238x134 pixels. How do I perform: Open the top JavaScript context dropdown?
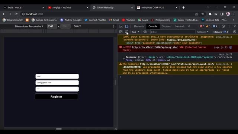[135, 32]
